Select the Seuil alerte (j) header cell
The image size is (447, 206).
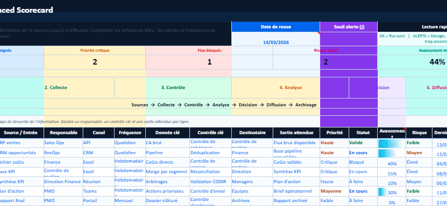(349, 27)
